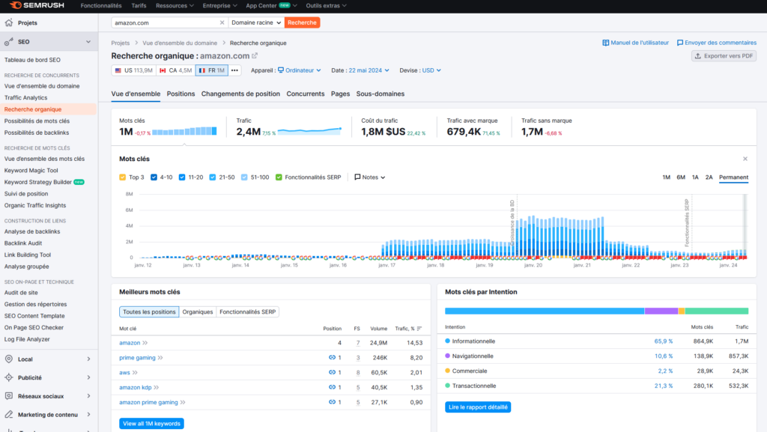Click the send comments chat icon
This screenshot has height=432, width=767.
[680, 43]
